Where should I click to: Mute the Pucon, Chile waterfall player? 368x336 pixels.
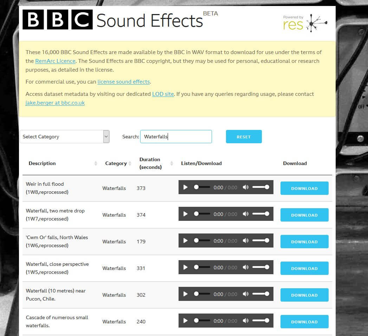pos(245,294)
